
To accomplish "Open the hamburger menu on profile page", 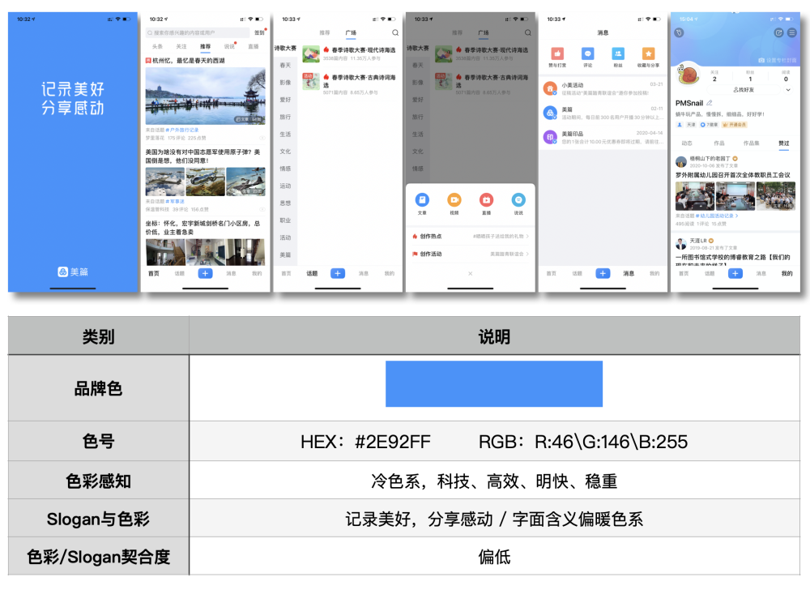I will (x=792, y=32).
